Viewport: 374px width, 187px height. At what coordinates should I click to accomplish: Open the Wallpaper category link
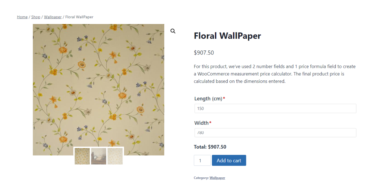coord(217,178)
